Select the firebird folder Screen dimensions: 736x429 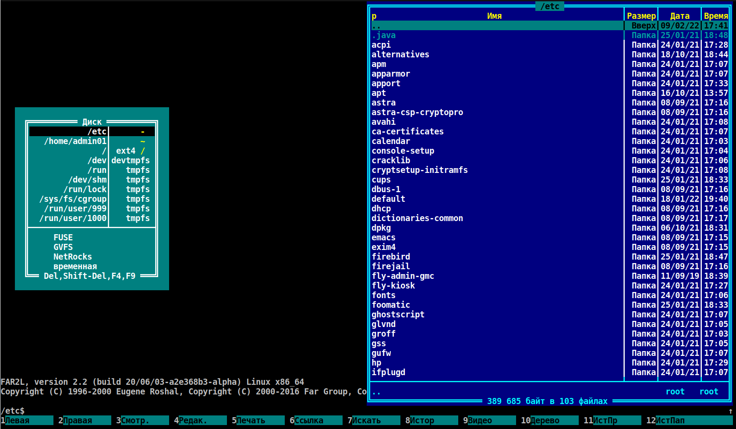click(550, 257)
